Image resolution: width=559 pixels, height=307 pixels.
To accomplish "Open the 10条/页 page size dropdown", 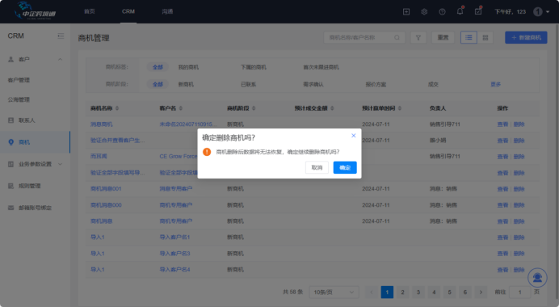I will tap(334, 292).
